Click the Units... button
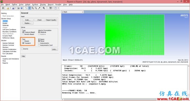 click(55, 50)
